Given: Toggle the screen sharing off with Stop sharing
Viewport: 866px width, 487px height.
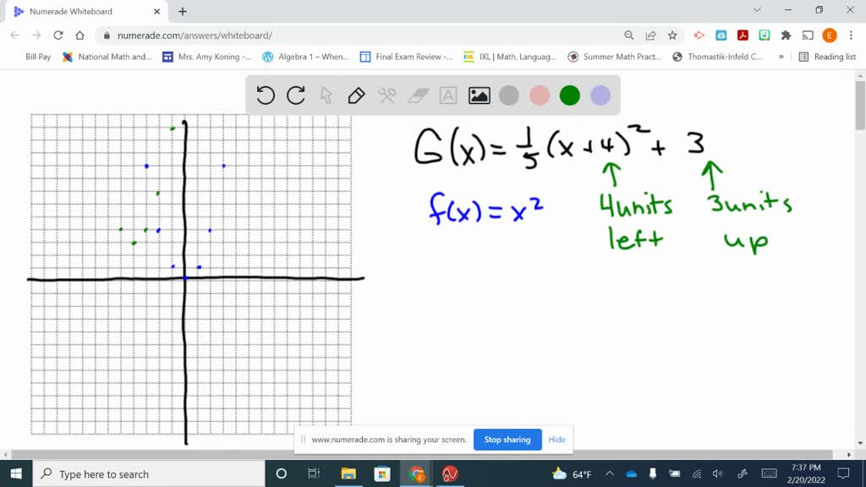Looking at the screenshot, I should click(507, 440).
